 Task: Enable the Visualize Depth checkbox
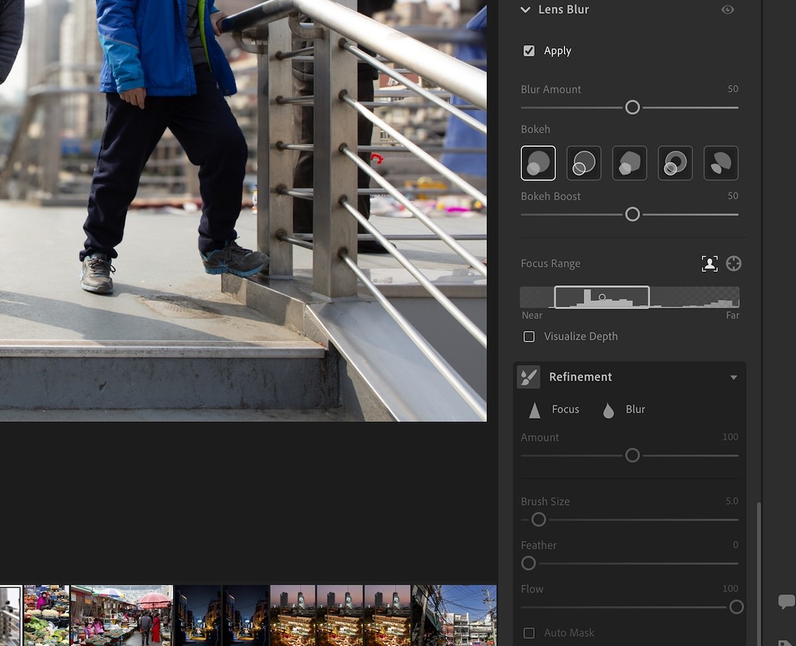(x=529, y=336)
